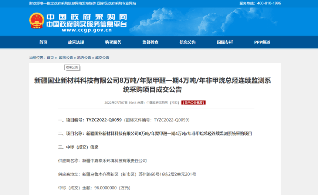Image resolution: width=318 pixels, height=195 pixels.
Task: Click the 中国政府采购网 site title banner
Action: coord(87,17)
